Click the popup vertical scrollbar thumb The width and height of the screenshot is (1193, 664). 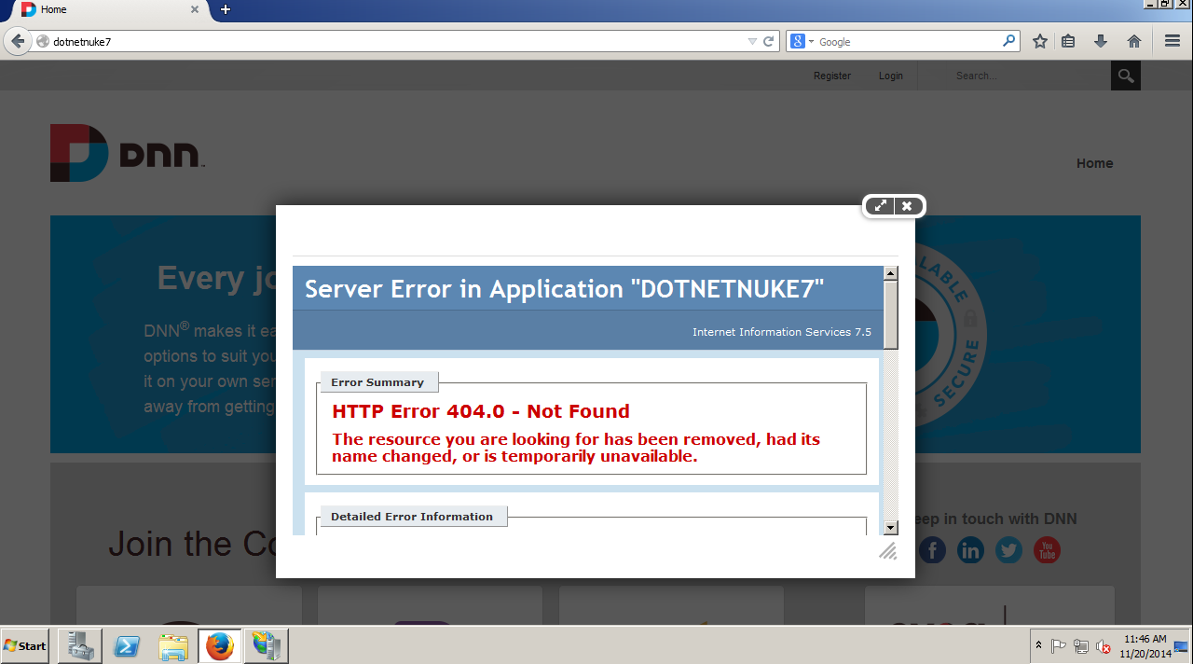tap(890, 315)
